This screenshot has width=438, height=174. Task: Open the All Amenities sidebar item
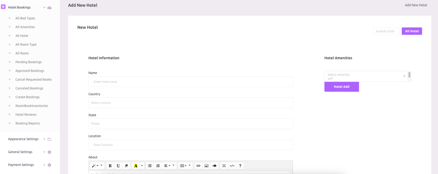click(x=25, y=27)
